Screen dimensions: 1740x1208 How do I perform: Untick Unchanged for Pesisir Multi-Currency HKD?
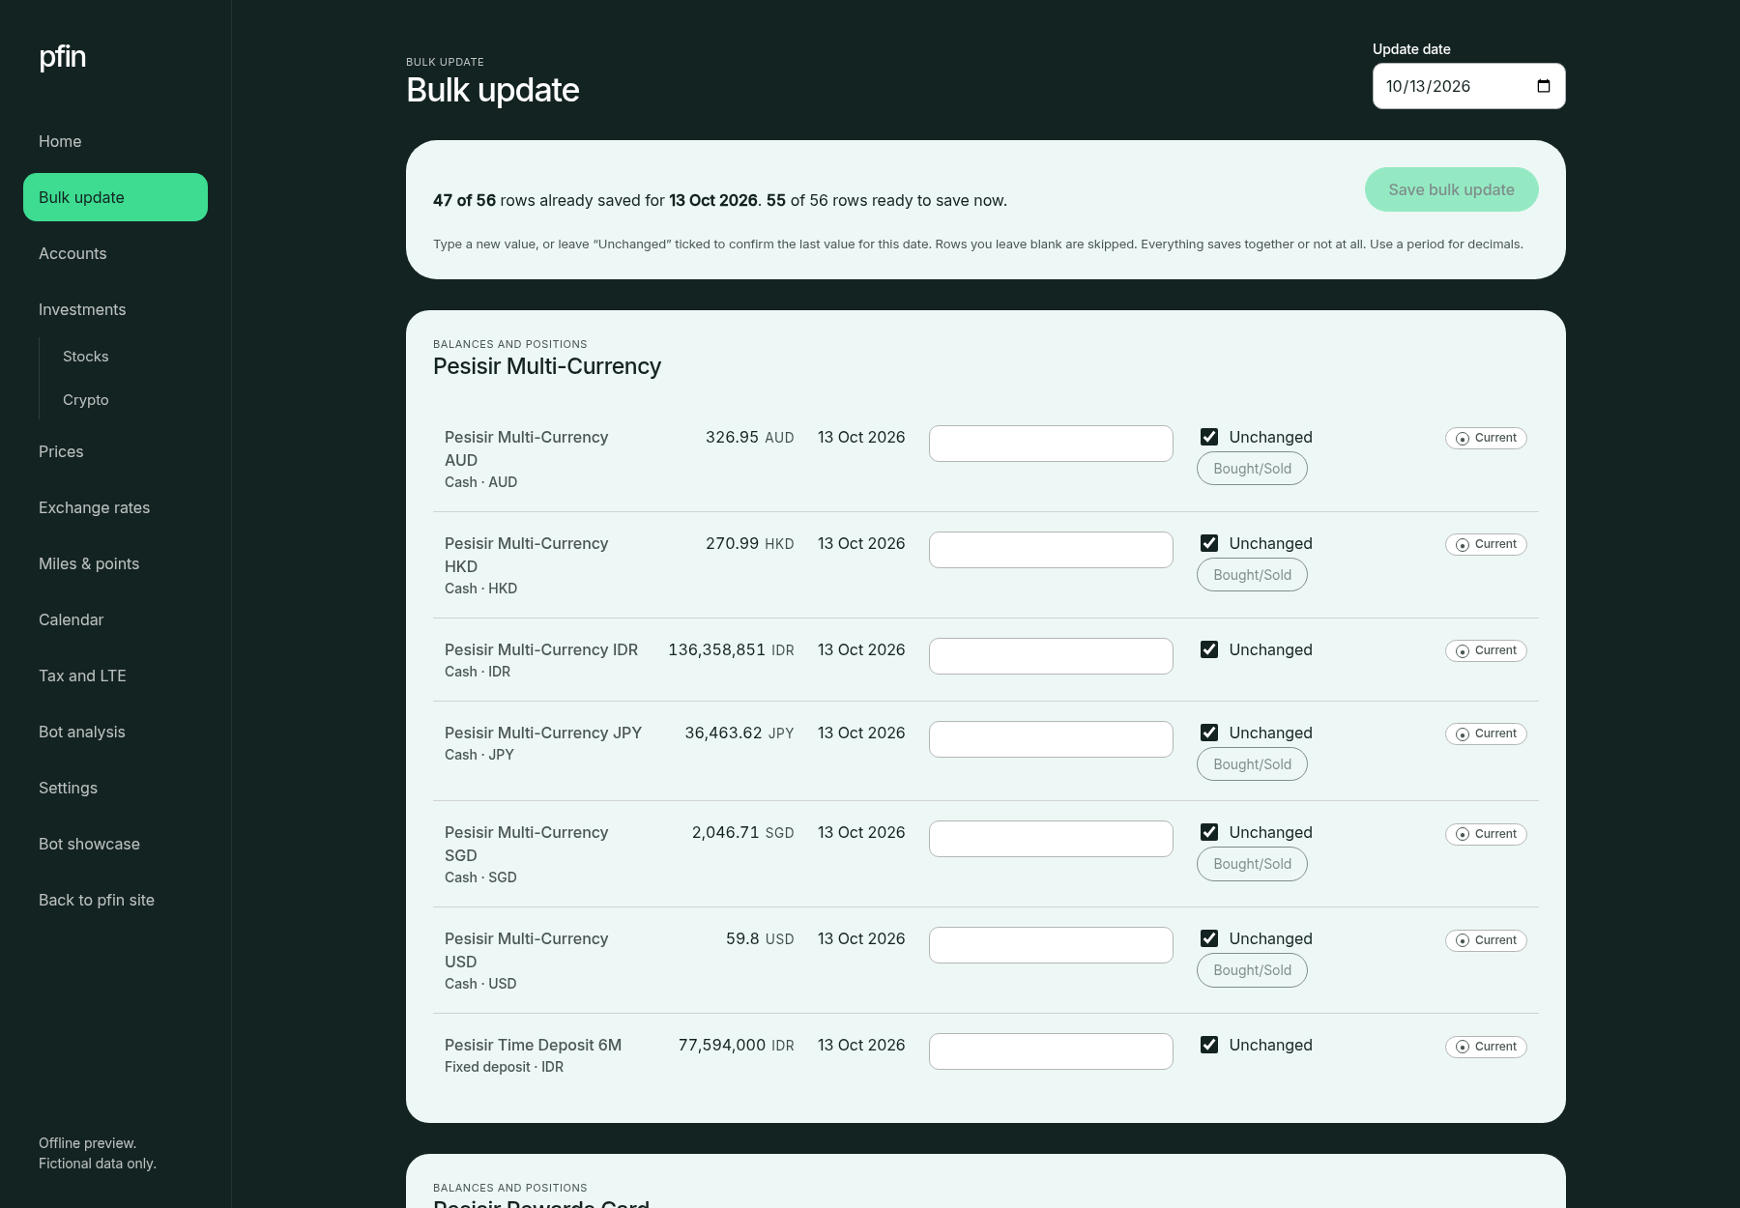[x=1209, y=543]
